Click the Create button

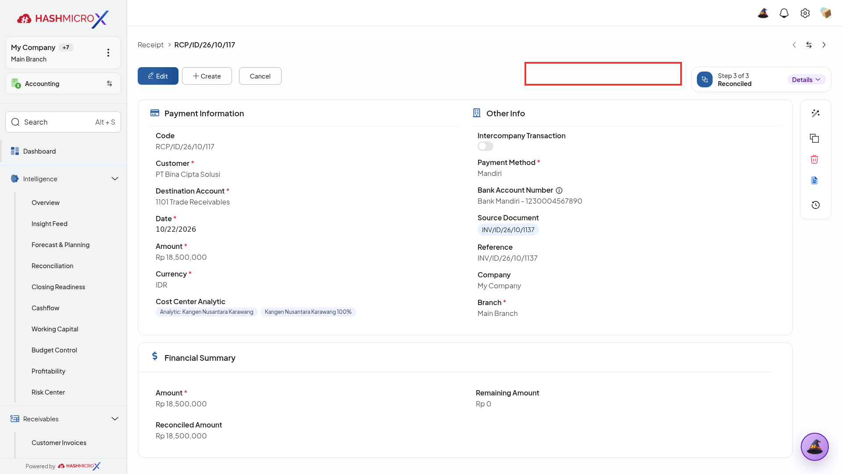[207, 76]
